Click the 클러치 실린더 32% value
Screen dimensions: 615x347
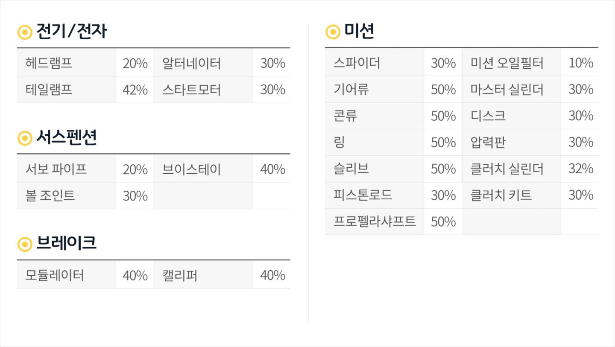point(581,169)
